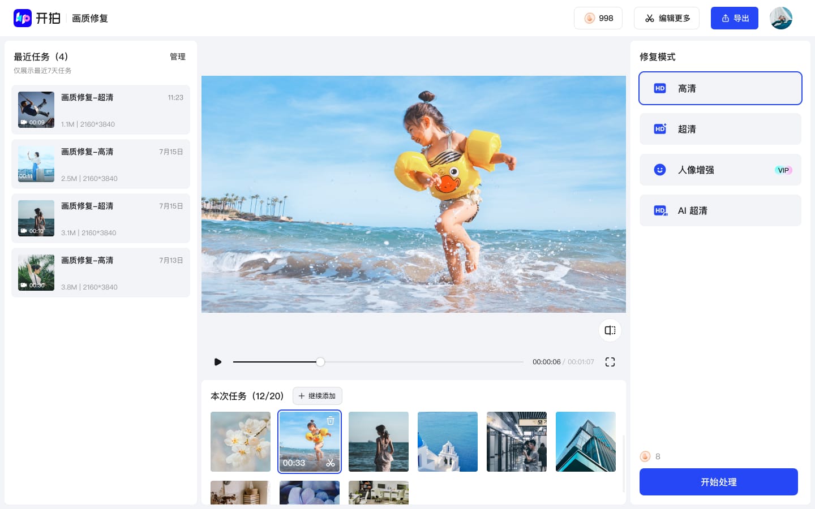Viewport: 815px width, 509px height.
Task: Toggle the before/after compare view
Action: click(610, 330)
